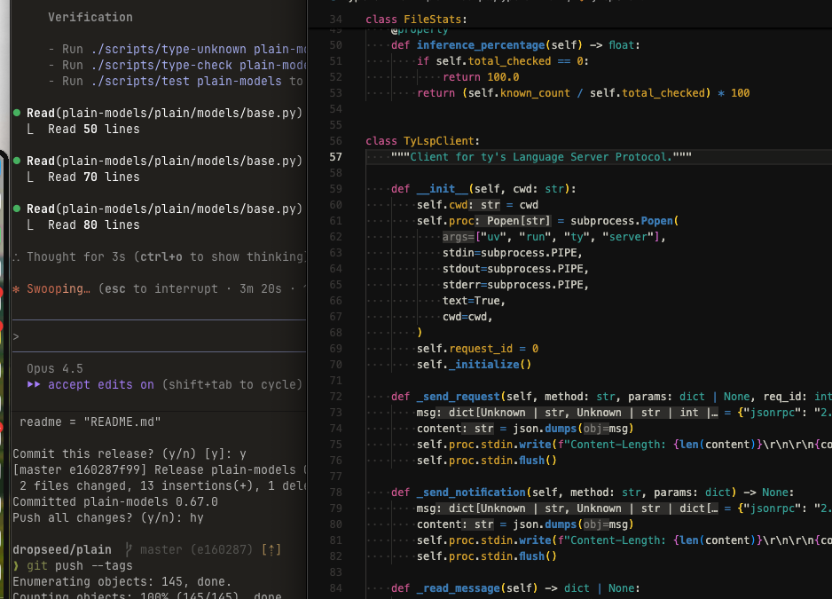Click the fast-forward icon before accept edits

(35, 384)
